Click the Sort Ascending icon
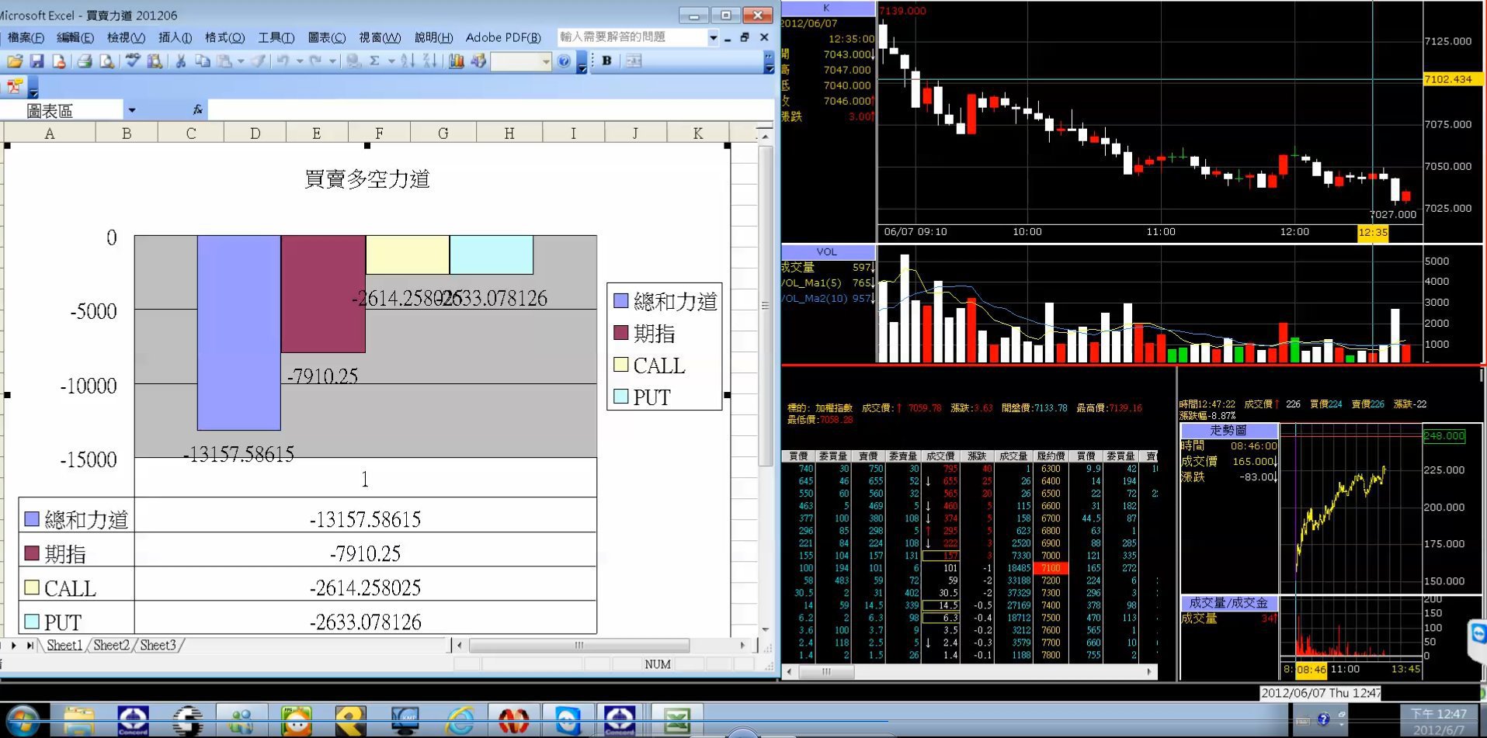Image resolution: width=1487 pixels, height=738 pixels. click(x=408, y=61)
